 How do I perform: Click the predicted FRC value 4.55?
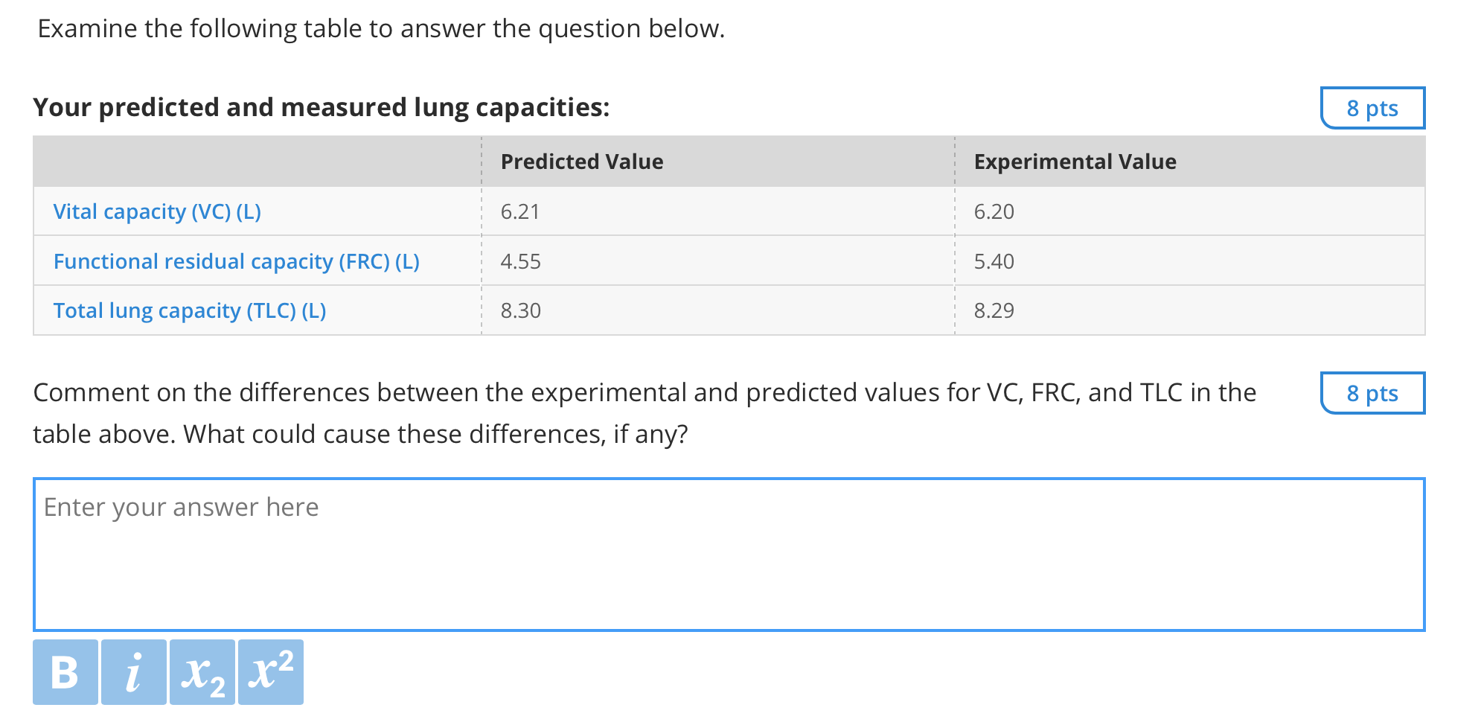pyautogui.click(x=520, y=261)
